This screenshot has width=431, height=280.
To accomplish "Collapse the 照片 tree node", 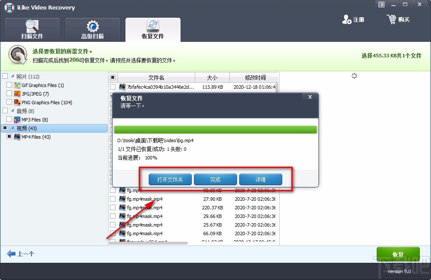I will [12, 76].
